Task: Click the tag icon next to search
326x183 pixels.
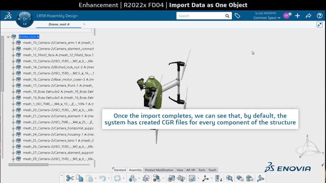Action: (237, 16)
